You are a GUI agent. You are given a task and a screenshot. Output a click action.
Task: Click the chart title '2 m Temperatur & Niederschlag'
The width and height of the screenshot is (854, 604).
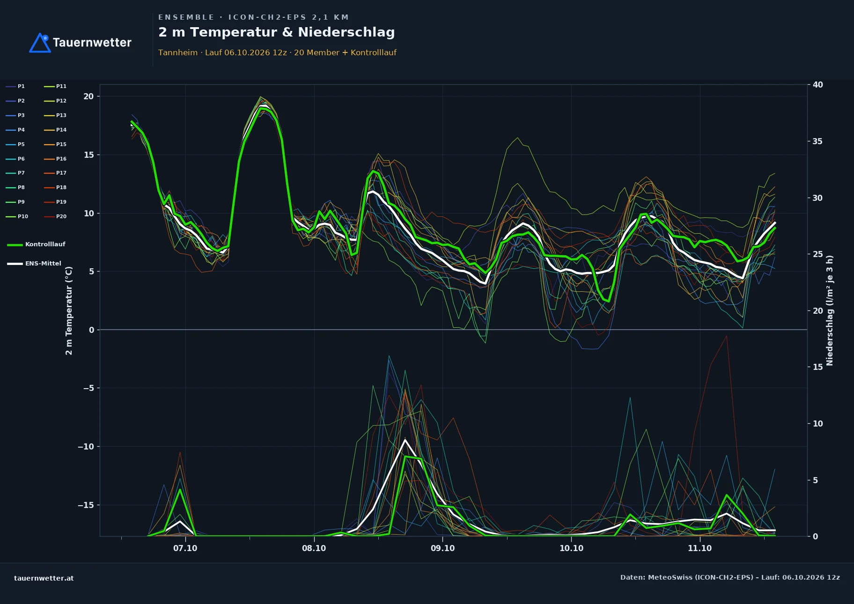[x=277, y=32]
